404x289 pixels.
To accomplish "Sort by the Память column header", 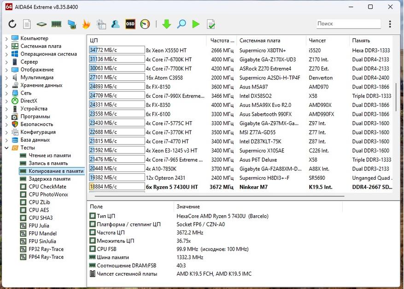I will point(371,41).
